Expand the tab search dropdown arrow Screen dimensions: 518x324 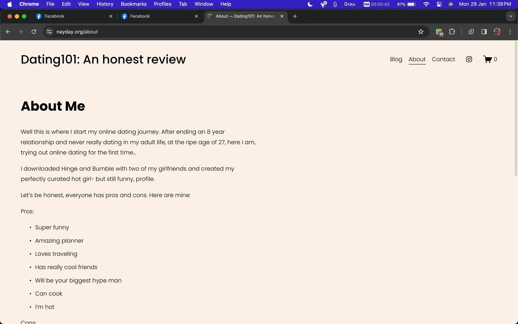511,16
